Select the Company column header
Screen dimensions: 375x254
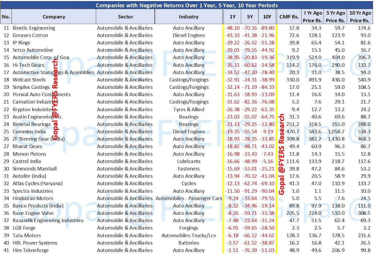click(54, 17)
